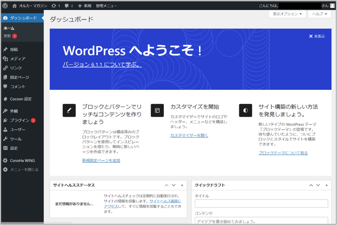337x225 pixels.
Task: Click the person icon next to ユーザー
Action: (x=5, y=129)
